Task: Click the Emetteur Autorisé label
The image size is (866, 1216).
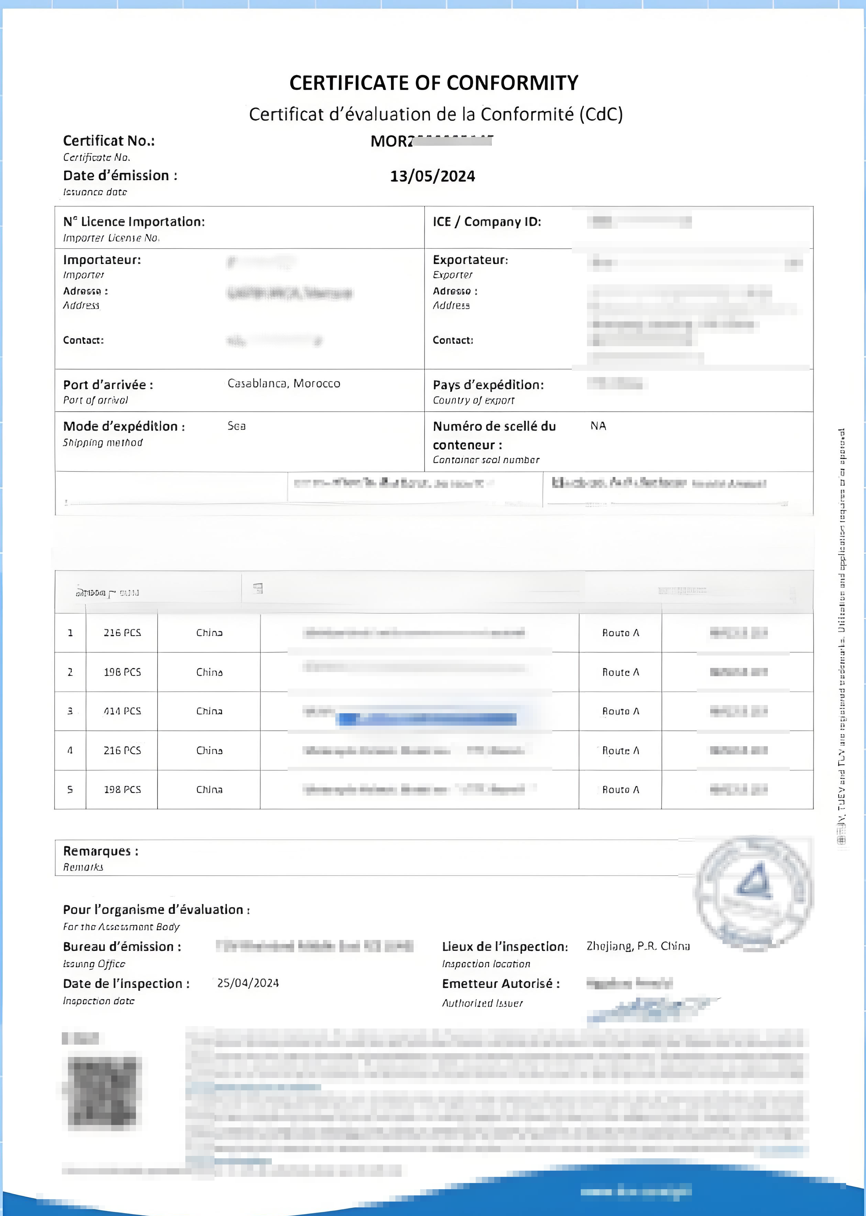Action: click(501, 984)
